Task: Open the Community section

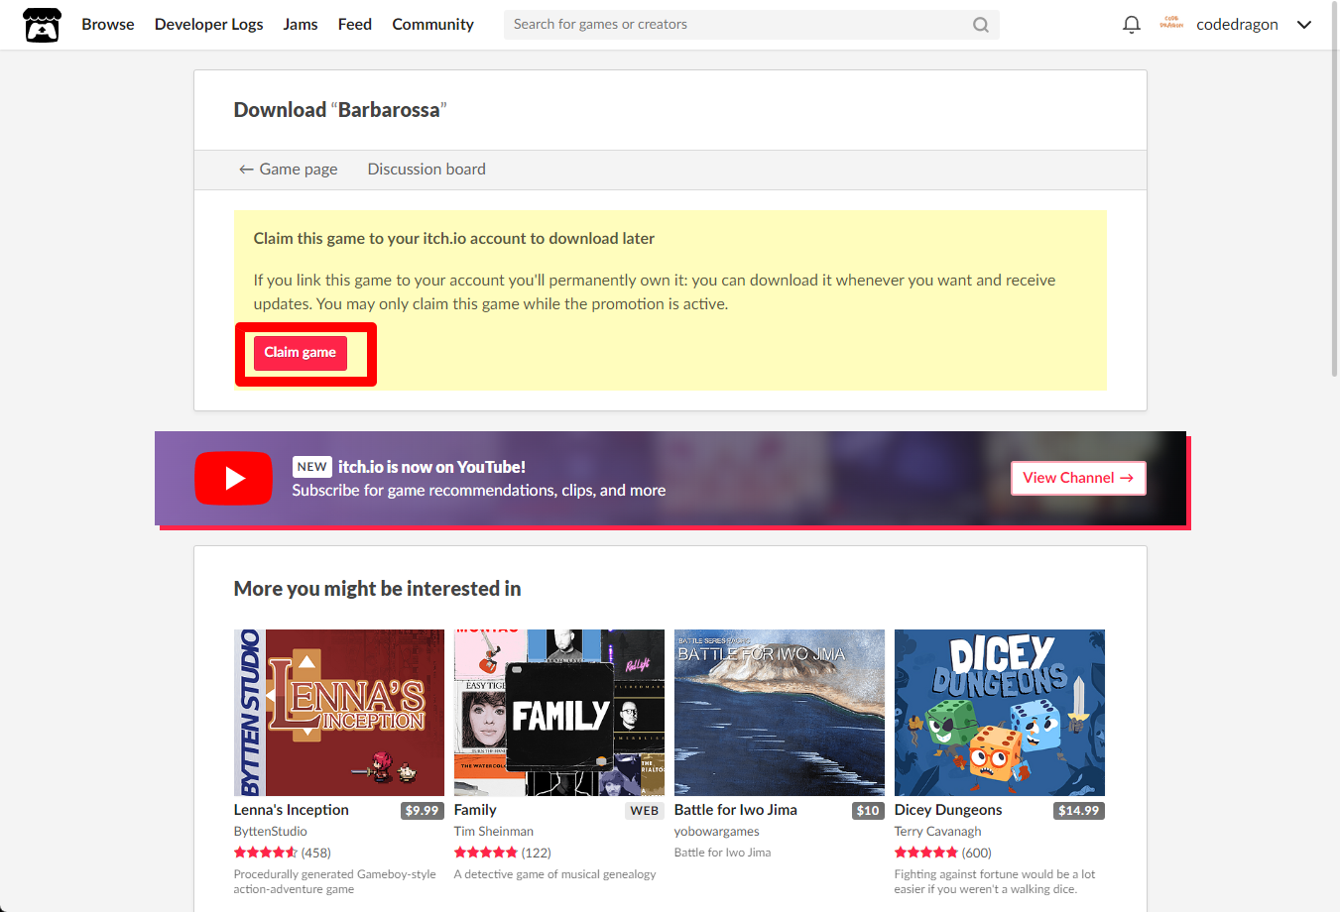Action: tap(432, 24)
